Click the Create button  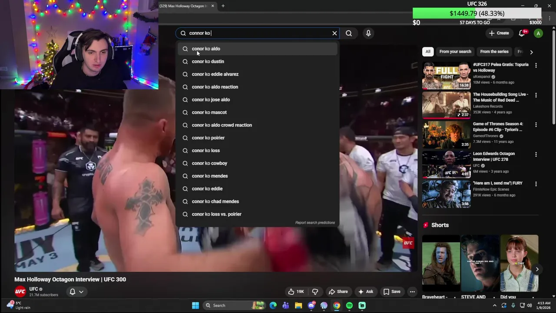tap(499, 33)
